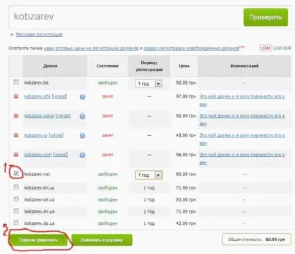Click the Общая стоимость total box
This screenshot has height=254, width=295.
coord(257,239)
